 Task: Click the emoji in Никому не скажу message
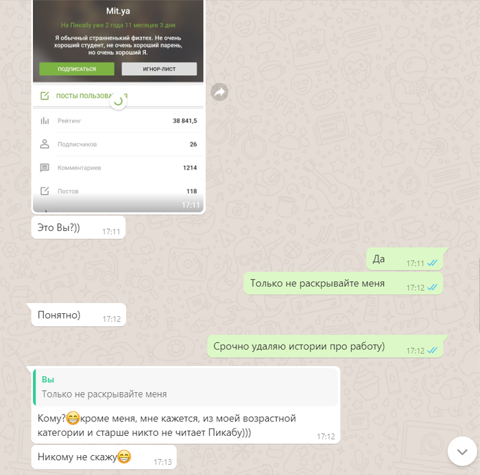[x=124, y=456]
